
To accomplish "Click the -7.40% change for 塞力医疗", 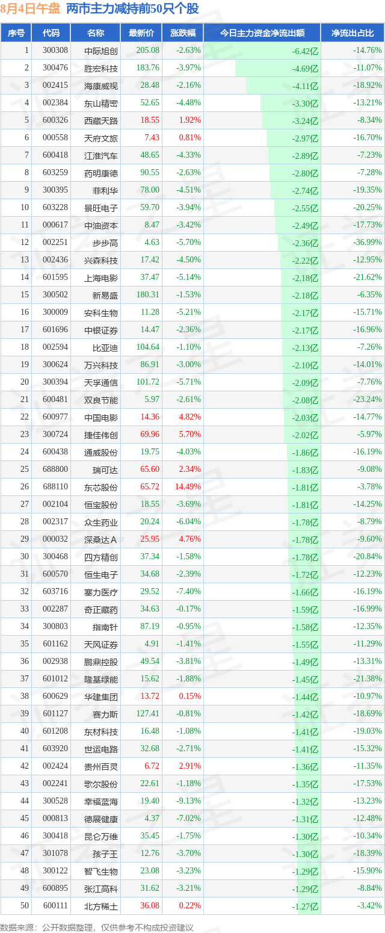I will 189,592.
